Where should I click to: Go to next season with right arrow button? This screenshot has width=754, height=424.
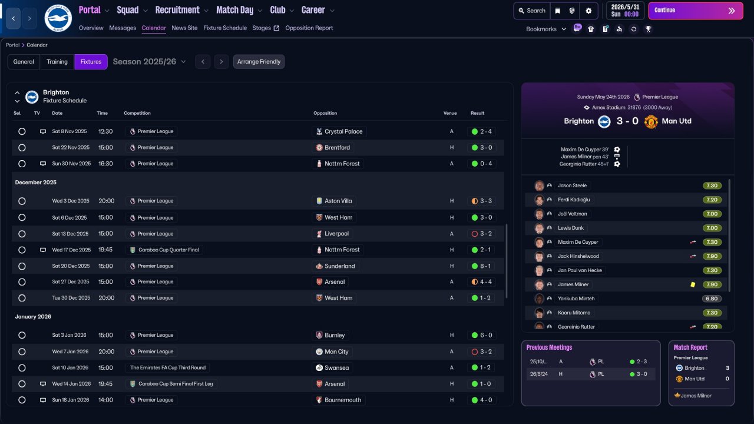[221, 62]
